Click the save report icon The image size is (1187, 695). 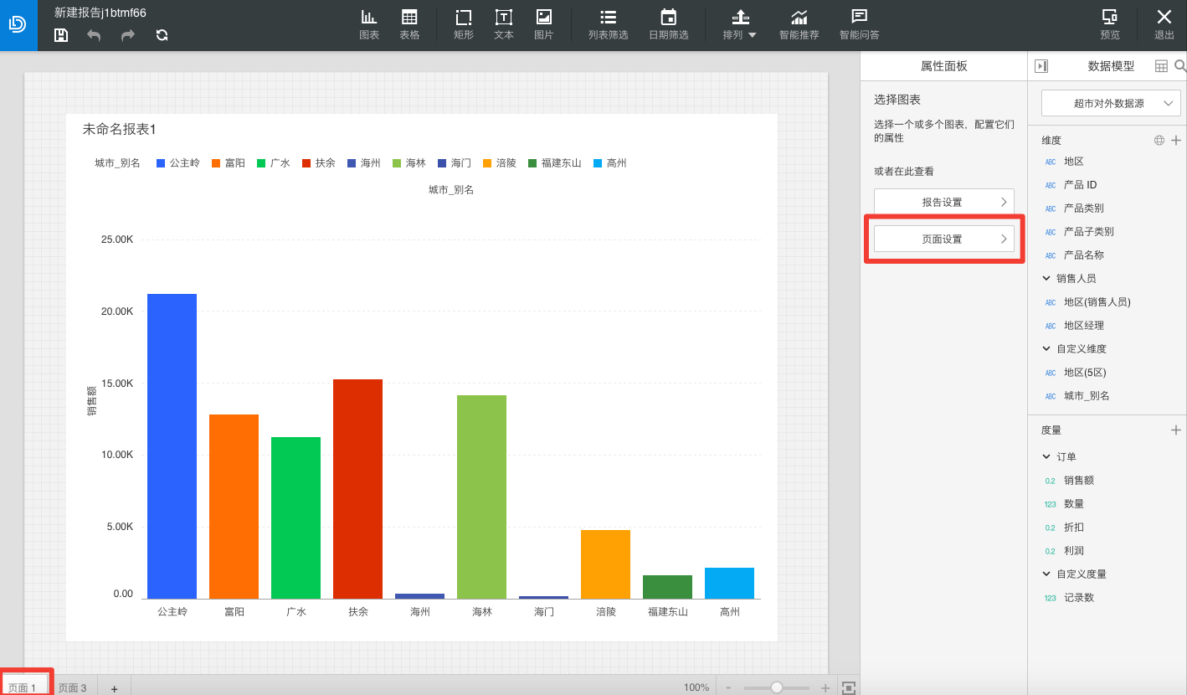tap(61, 35)
